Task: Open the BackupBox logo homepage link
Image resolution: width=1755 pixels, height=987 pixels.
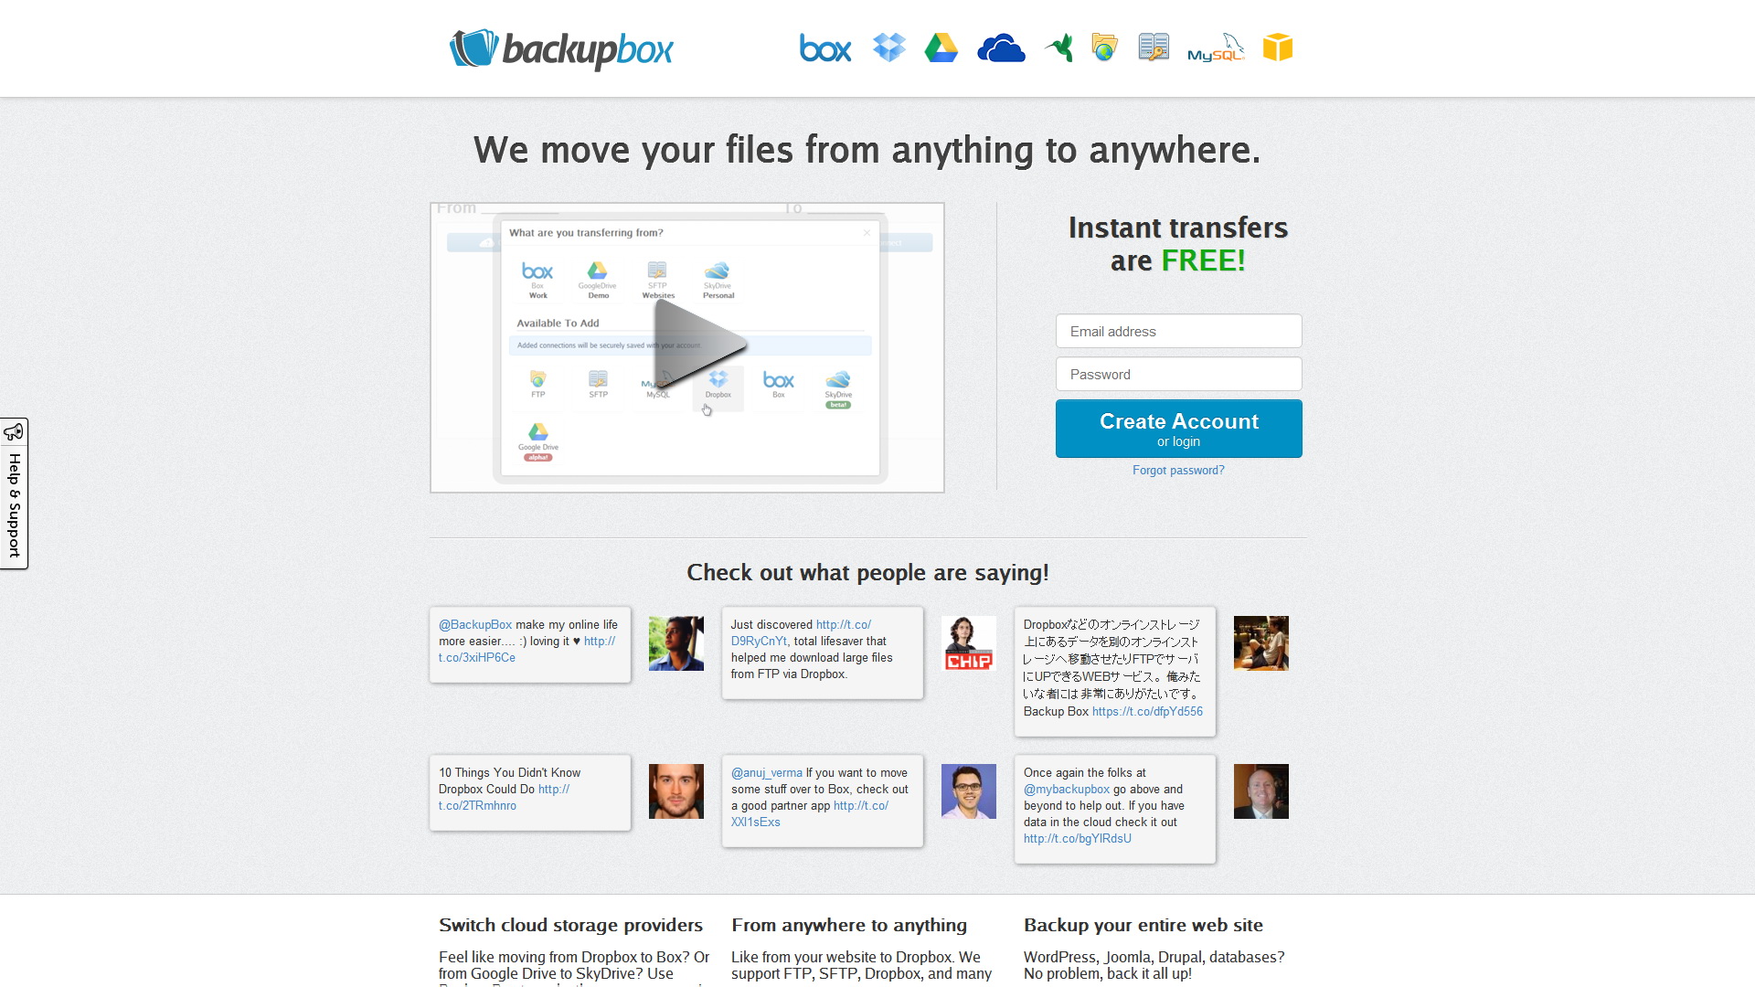Action: 560,48
